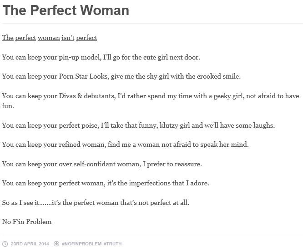Click the line mentioning the pin-up model
Image resolution: width=303 pixels, height=249 pixels.
(x=101, y=57)
